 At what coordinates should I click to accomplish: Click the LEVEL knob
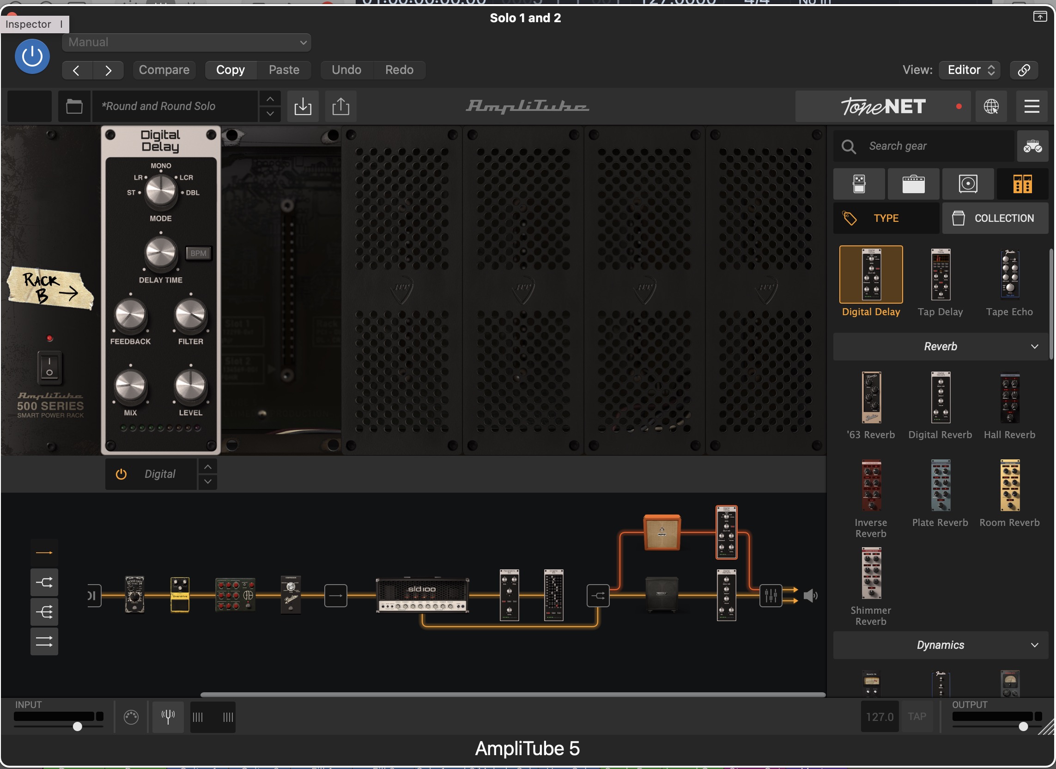point(190,386)
